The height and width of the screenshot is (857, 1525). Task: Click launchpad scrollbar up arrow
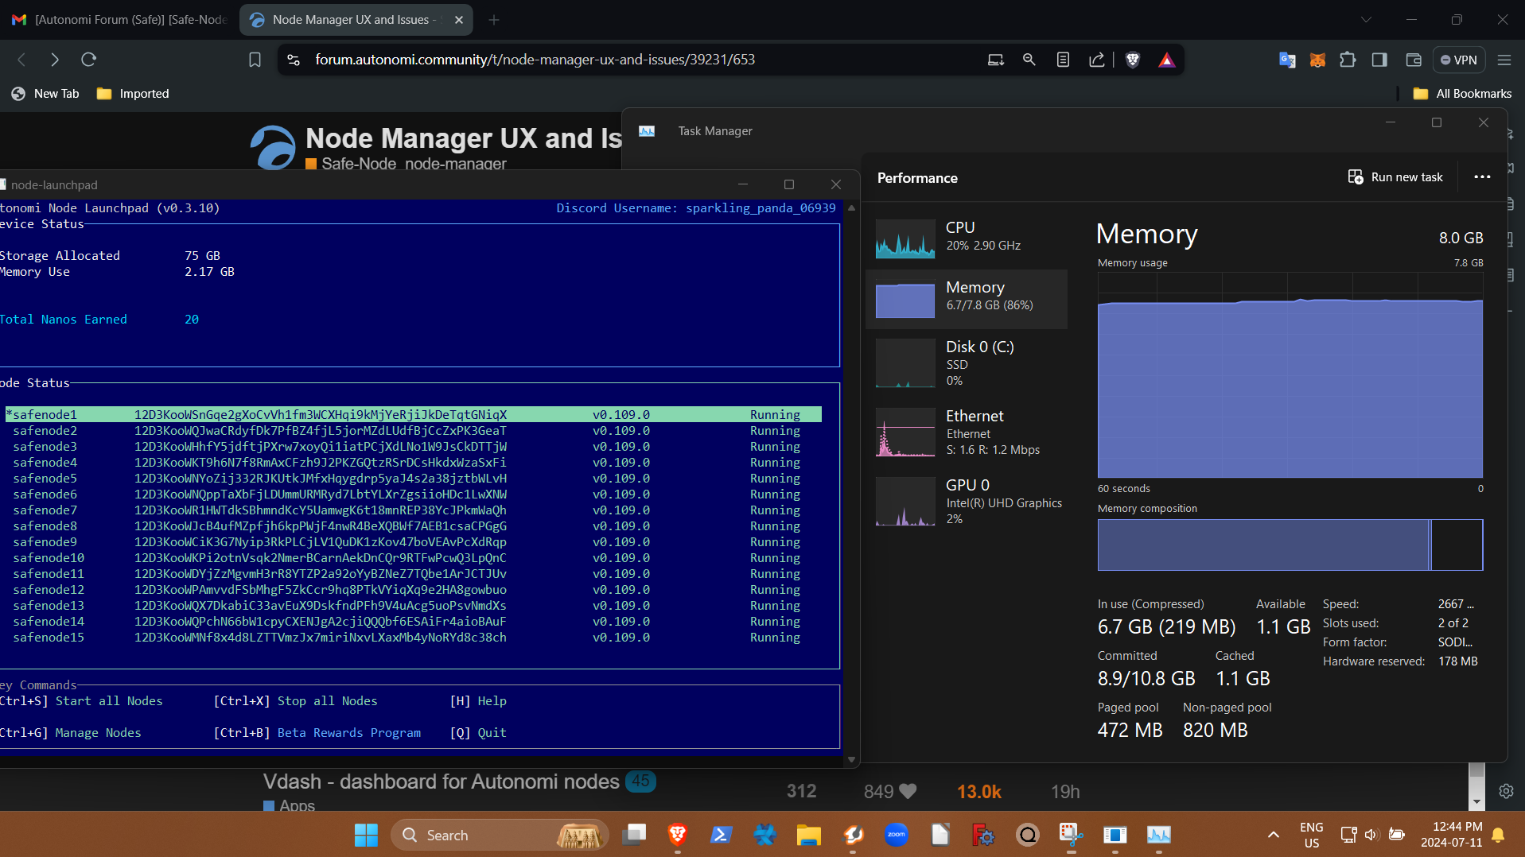[x=851, y=207]
